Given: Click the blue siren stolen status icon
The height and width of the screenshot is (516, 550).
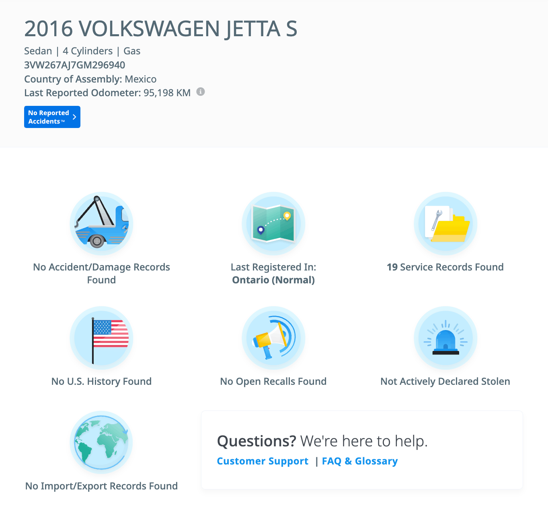Looking at the screenshot, I should click(445, 338).
